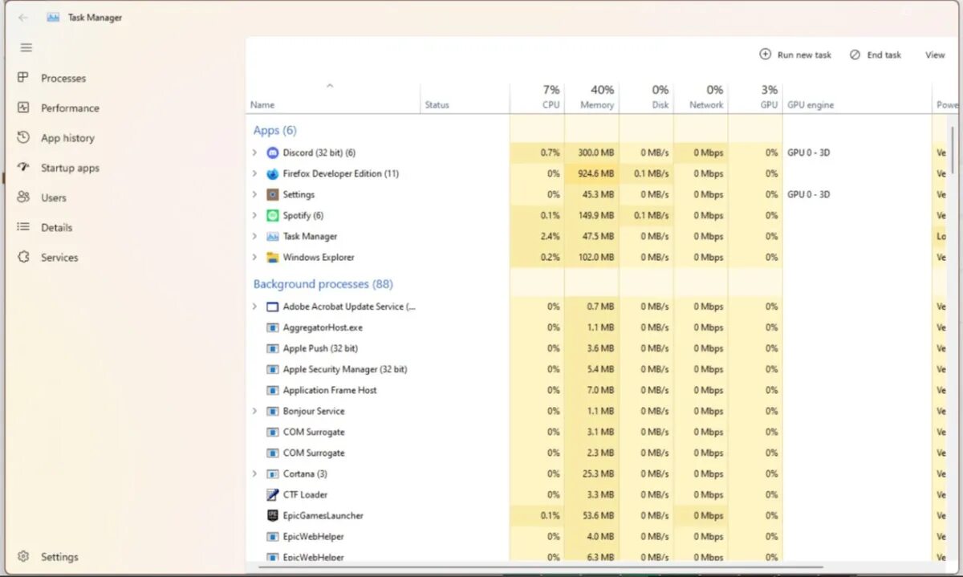Switch to the Details view
The image size is (963, 577).
[56, 227]
